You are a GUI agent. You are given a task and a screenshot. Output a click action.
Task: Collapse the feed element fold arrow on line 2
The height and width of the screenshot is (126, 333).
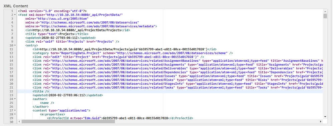[15, 15]
